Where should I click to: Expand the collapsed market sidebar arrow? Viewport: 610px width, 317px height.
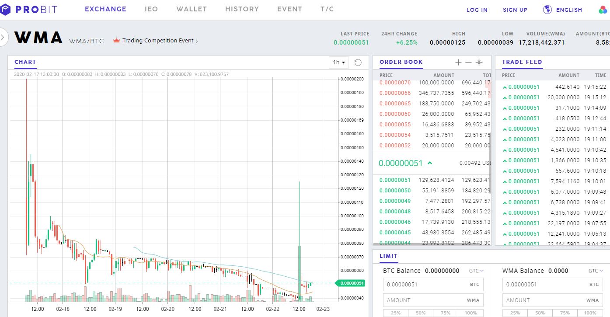(2, 37)
